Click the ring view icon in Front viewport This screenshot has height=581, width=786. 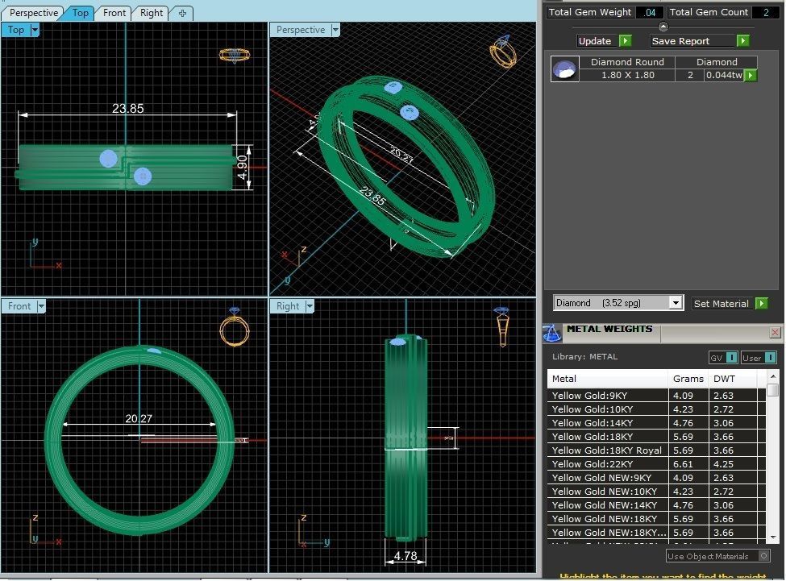235,326
